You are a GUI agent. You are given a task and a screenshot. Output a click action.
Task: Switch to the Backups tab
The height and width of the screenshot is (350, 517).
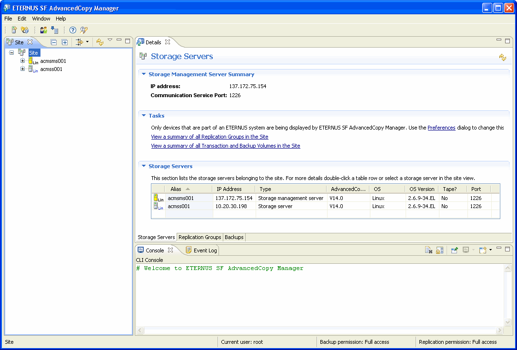coord(234,237)
